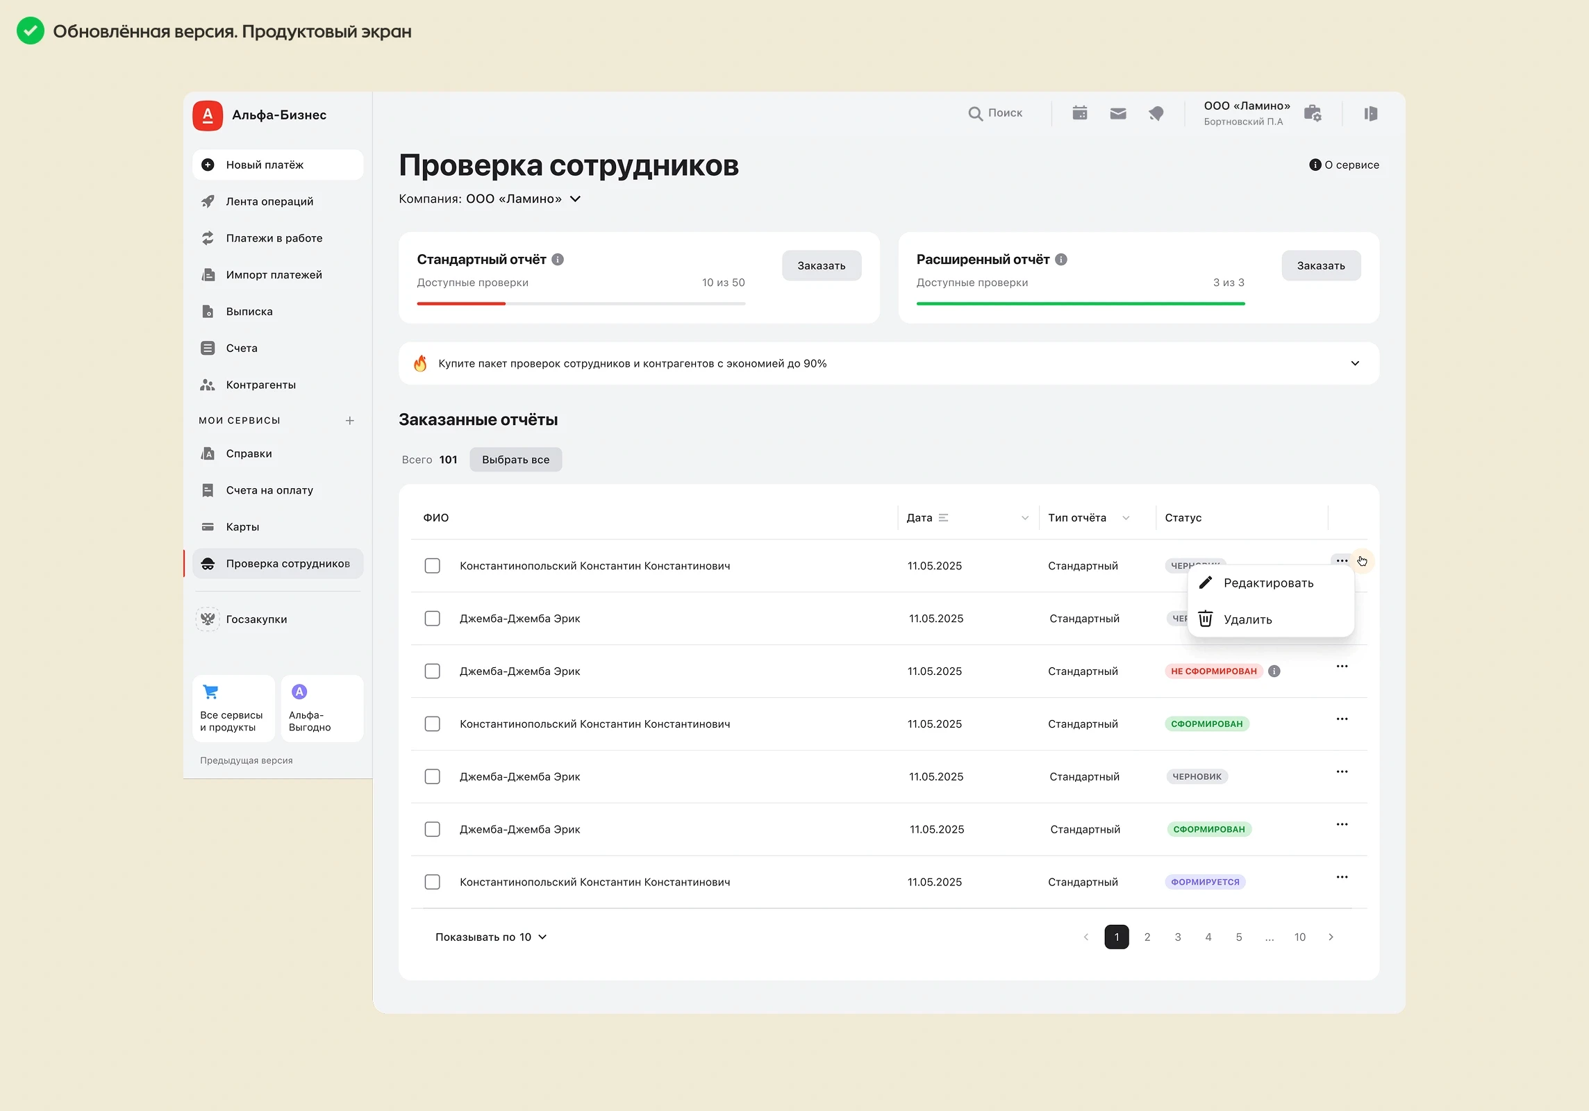Open three-dot menu for Константинопольский СФОРМИРОВАН row
Image resolution: width=1589 pixels, height=1111 pixels.
click(1342, 719)
